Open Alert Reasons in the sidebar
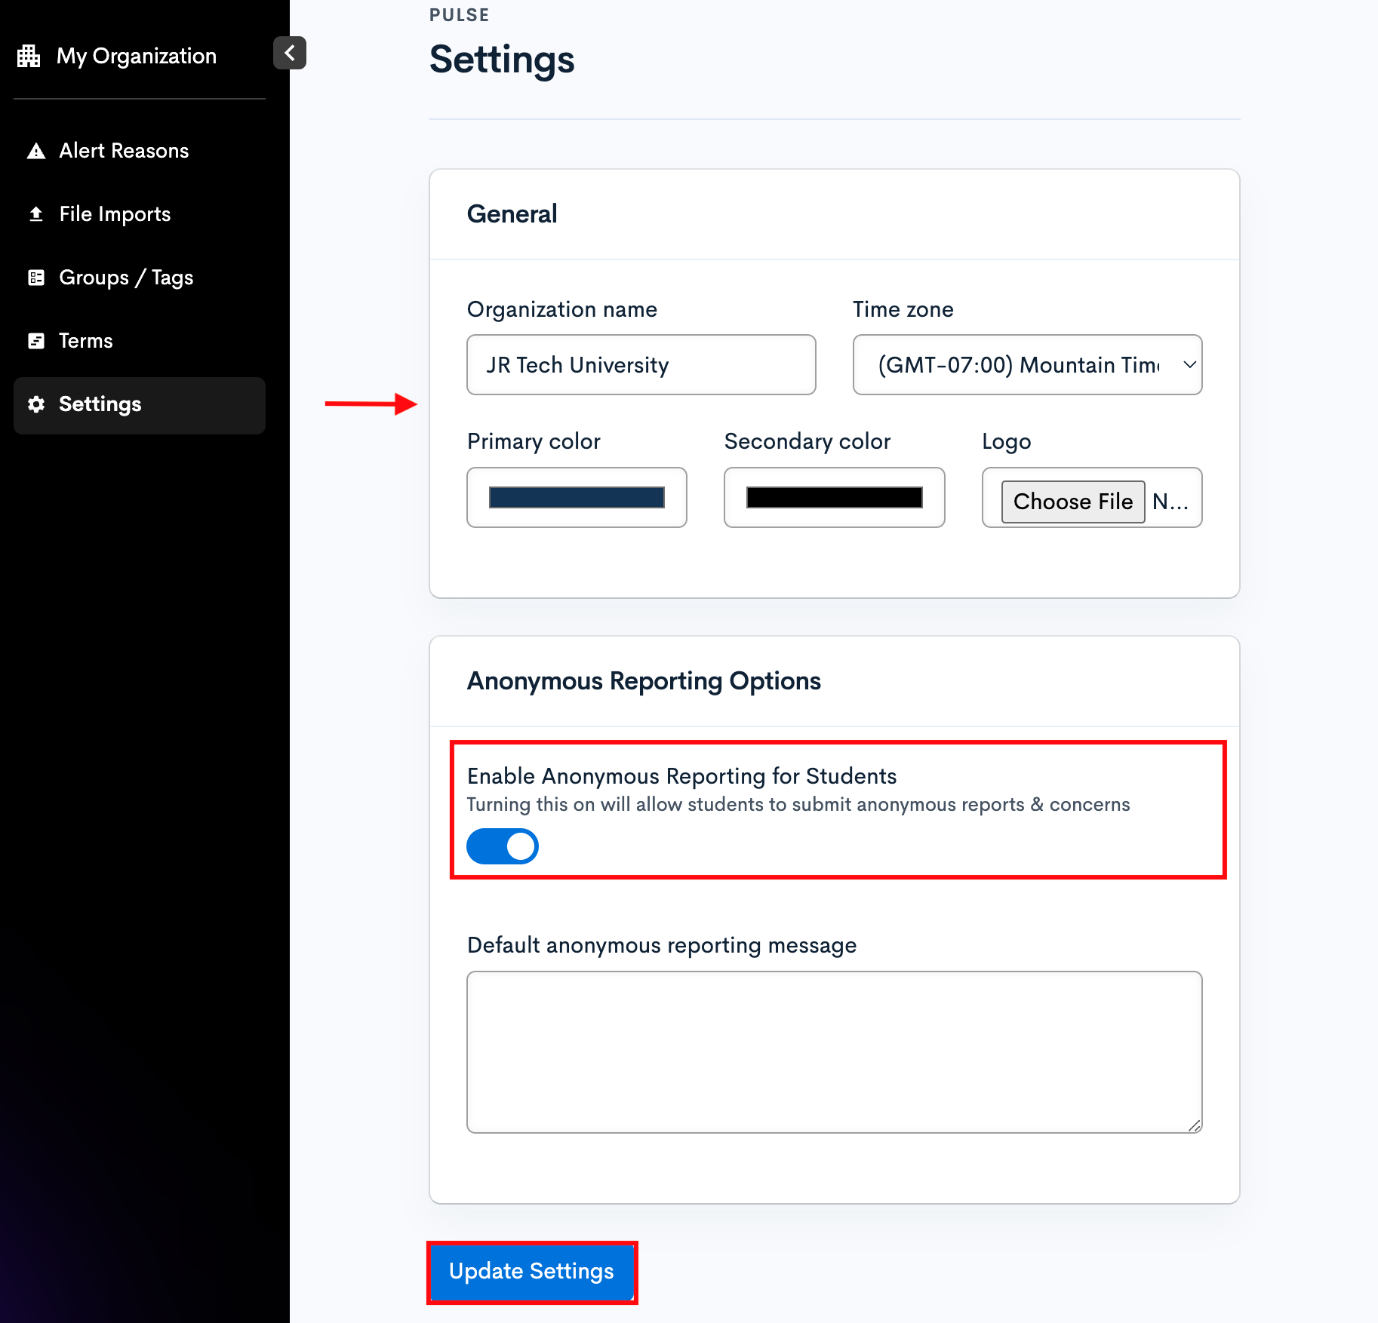This screenshot has height=1323, width=1378. pyautogui.click(x=140, y=151)
